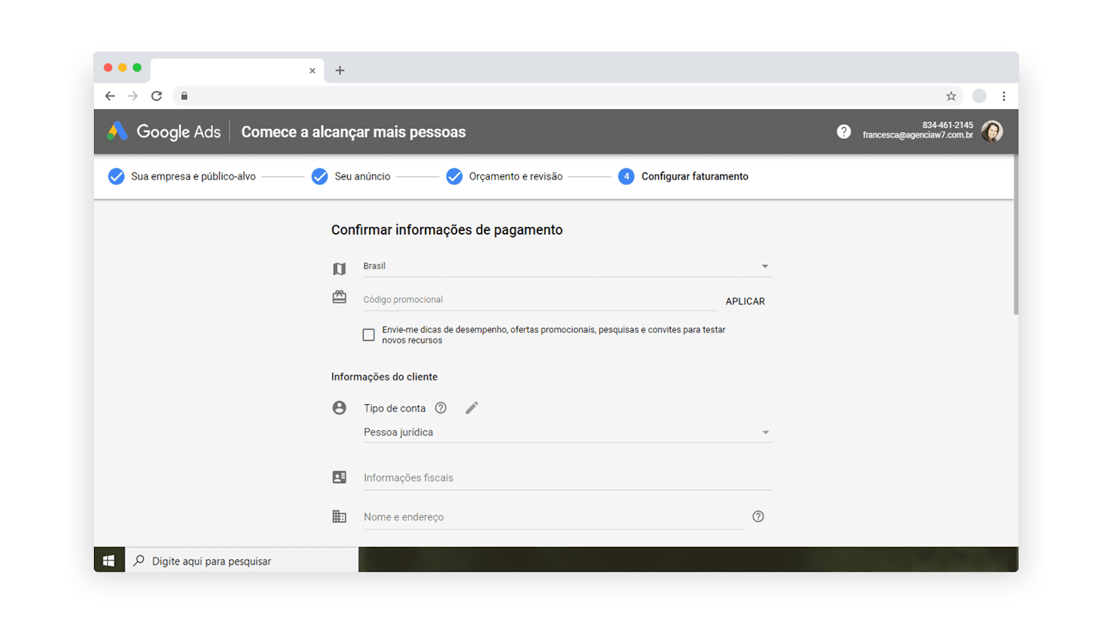This screenshot has height=626, width=1113.
Task: Select Configurar faturamento step
Action: click(x=683, y=177)
